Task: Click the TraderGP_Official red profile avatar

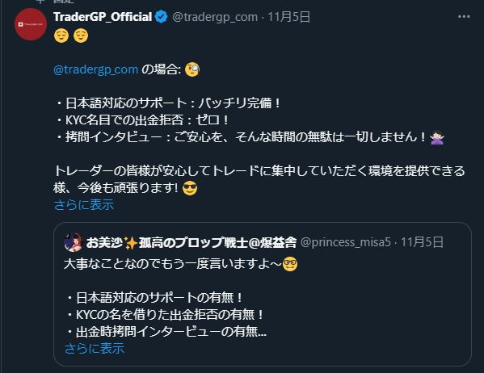Action: pyautogui.click(x=31, y=24)
